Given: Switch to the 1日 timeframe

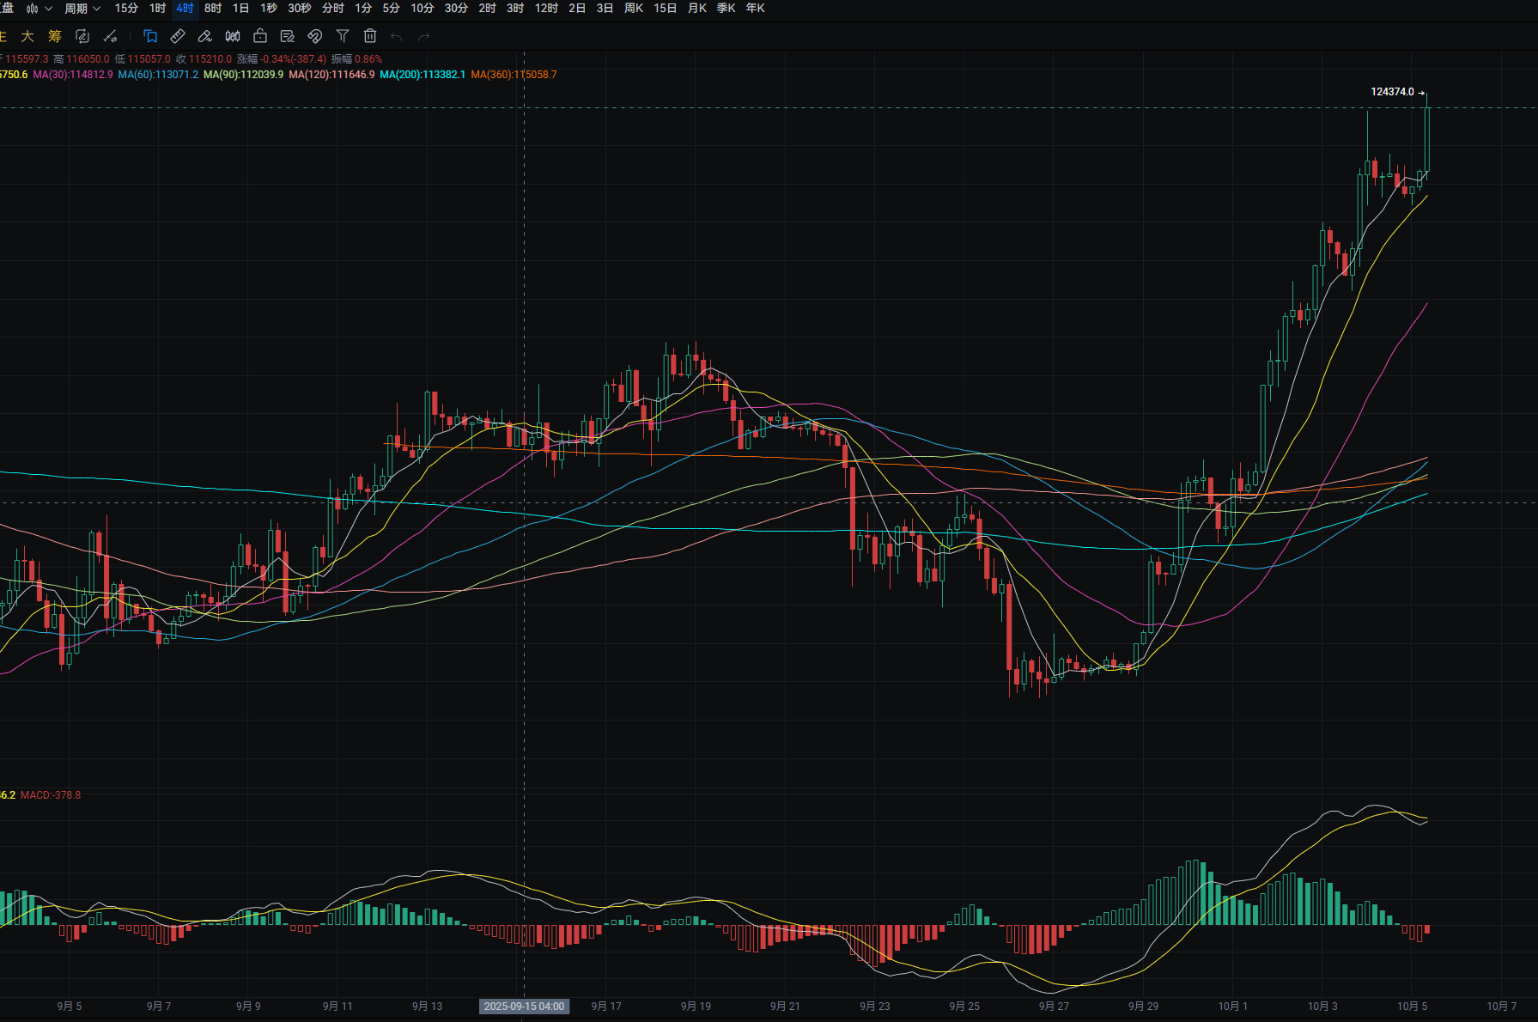Looking at the screenshot, I should [x=240, y=9].
